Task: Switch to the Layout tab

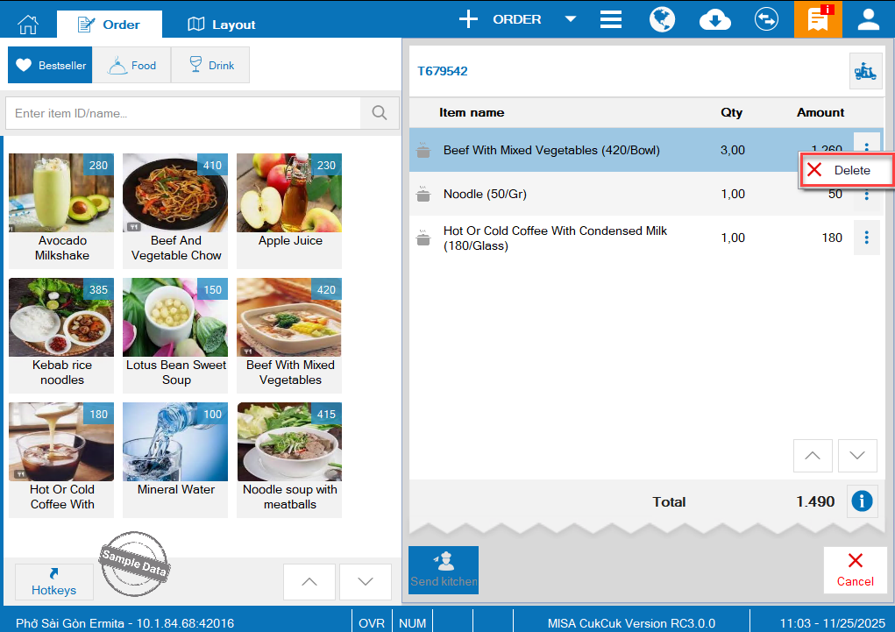Action: click(222, 25)
